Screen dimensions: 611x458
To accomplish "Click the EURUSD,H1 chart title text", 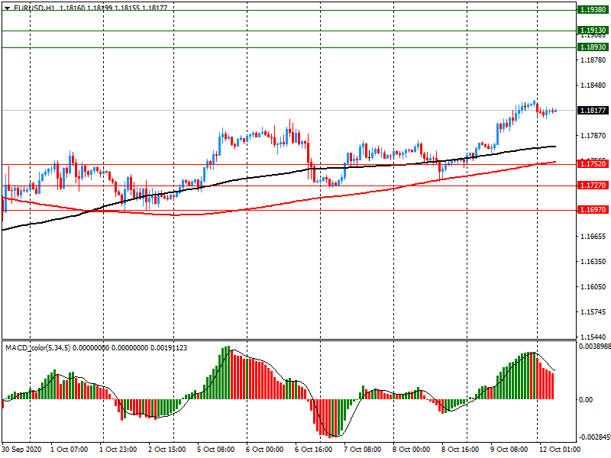I will click(x=34, y=8).
